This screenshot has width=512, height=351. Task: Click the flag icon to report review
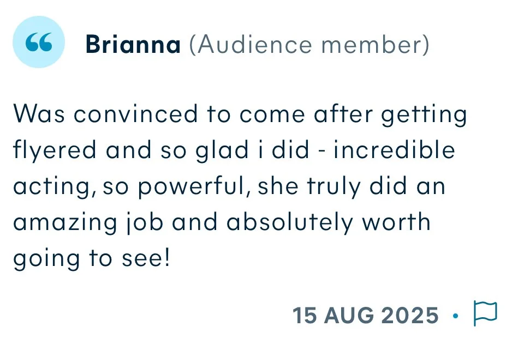pos(485,313)
